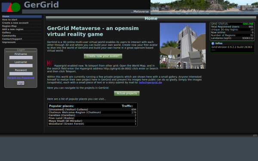Click the Traffic column header
The height and width of the screenshot is (161, 258).
click(x=127, y=106)
